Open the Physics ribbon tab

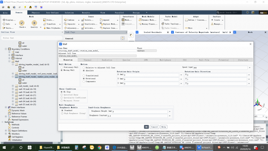point(35,13)
